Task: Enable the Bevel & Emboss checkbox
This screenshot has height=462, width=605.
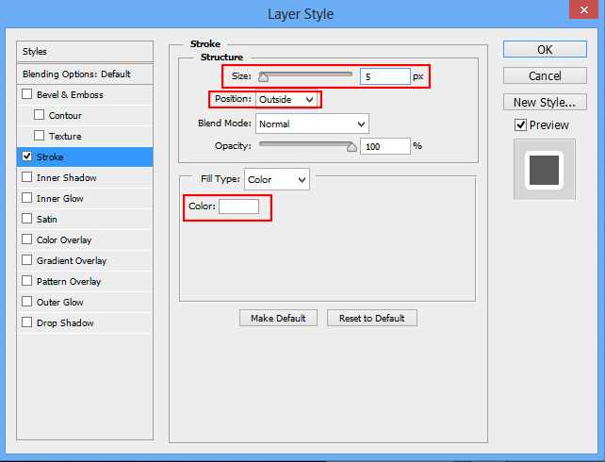Action: pyautogui.click(x=27, y=94)
